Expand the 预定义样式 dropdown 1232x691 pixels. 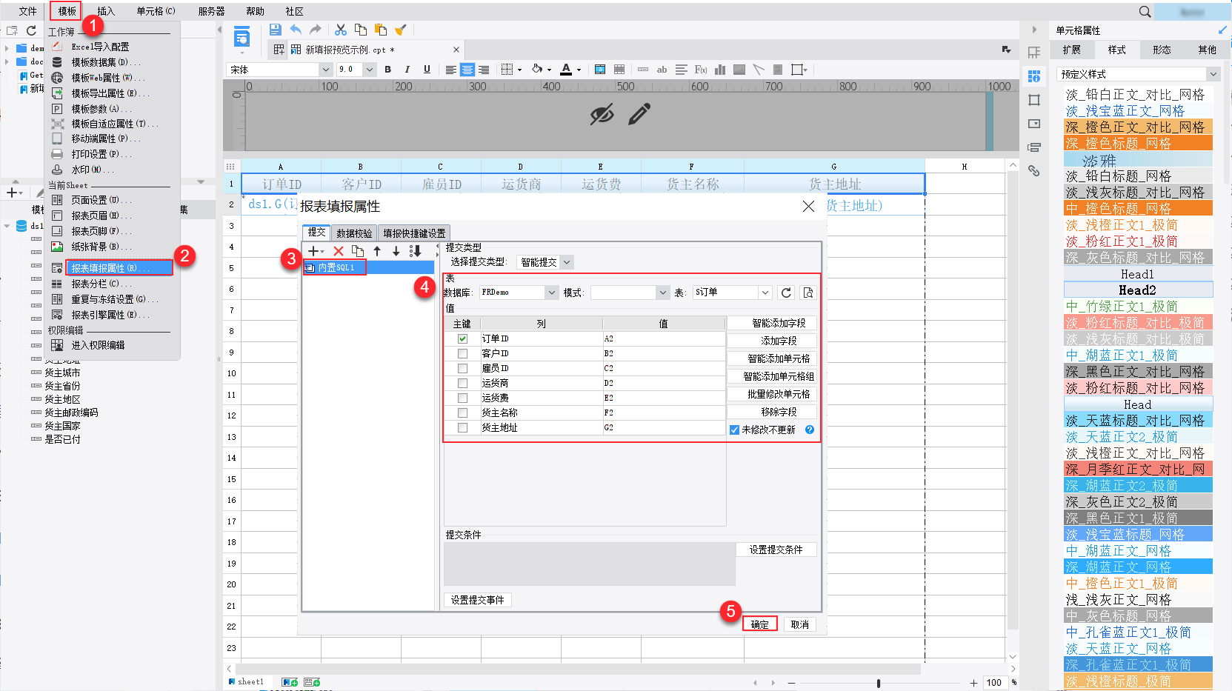[1213, 74]
